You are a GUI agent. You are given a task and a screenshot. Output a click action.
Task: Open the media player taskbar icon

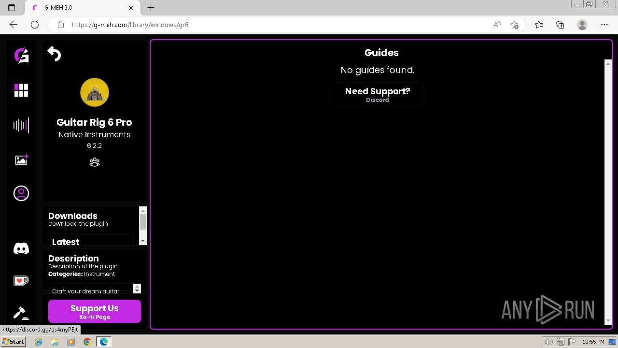(x=71, y=342)
